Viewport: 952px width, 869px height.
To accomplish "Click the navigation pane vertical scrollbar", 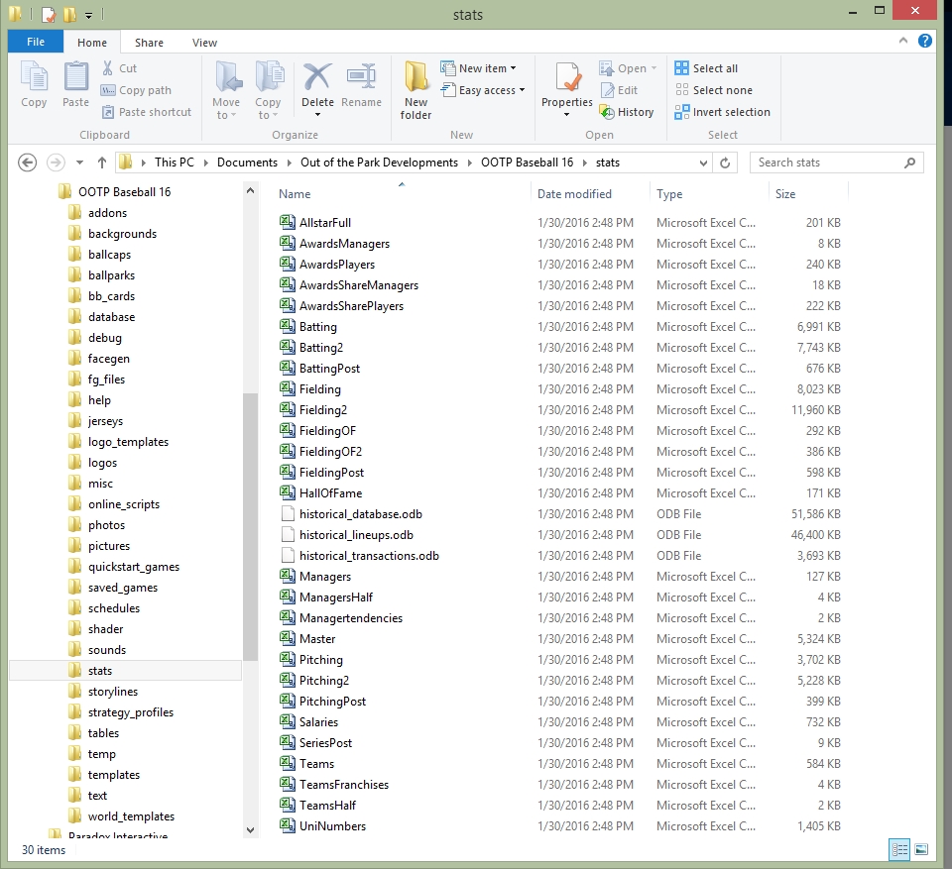I will coord(250,525).
